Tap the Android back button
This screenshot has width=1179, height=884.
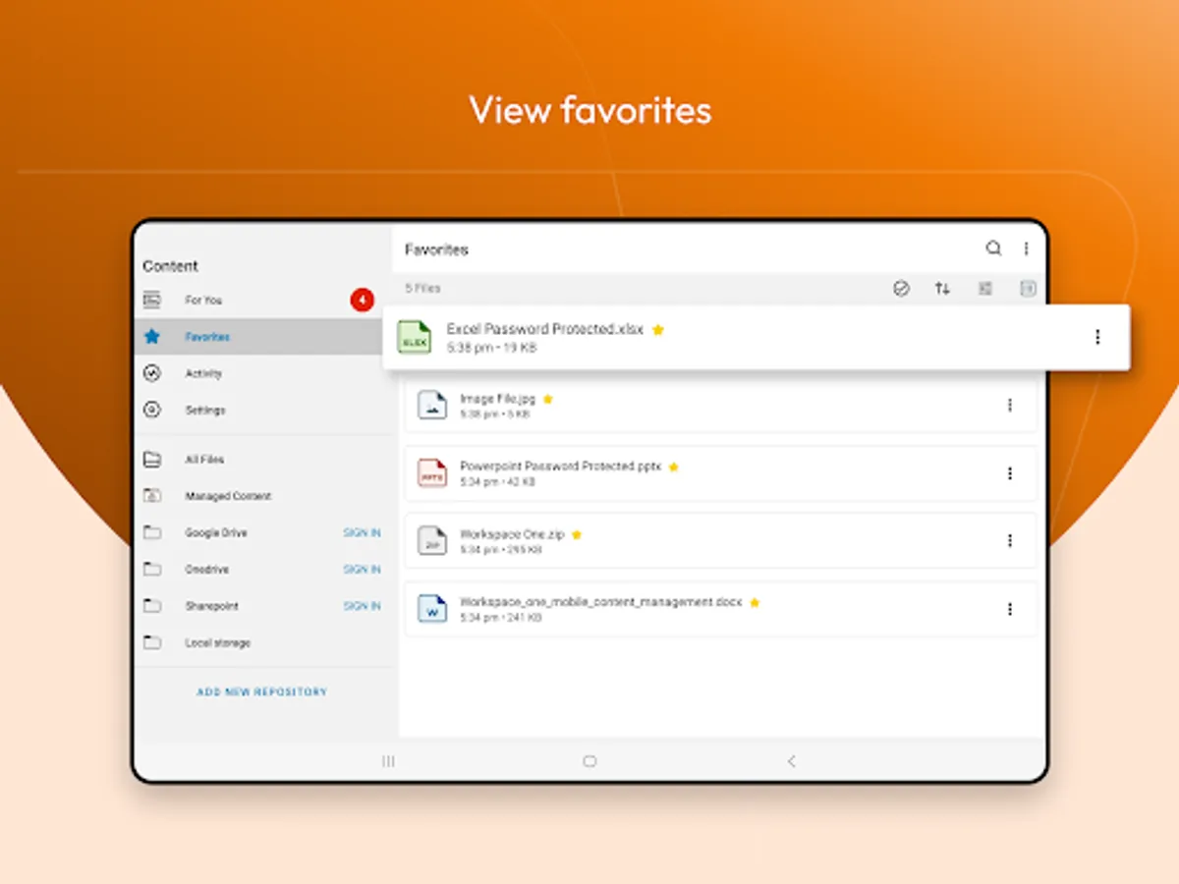[792, 760]
